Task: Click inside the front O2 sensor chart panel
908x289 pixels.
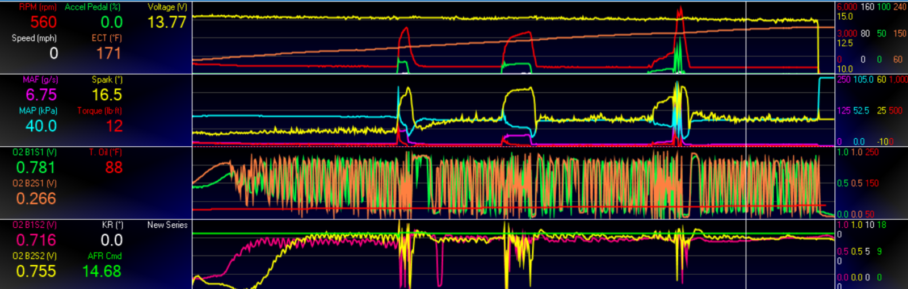Action: coord(514,182)
